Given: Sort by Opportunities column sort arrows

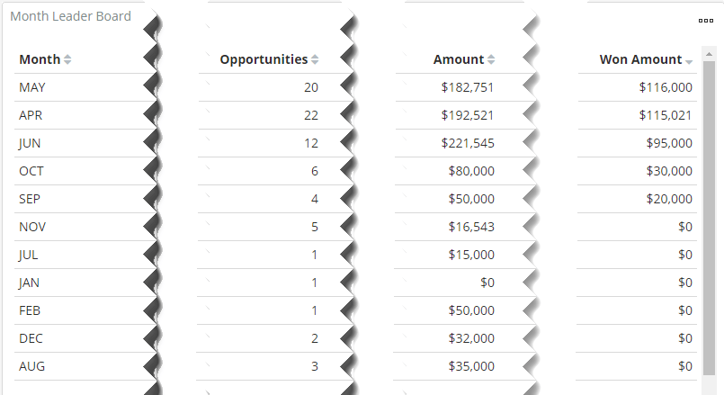Looking at the screenshot, I should [315, 59].
